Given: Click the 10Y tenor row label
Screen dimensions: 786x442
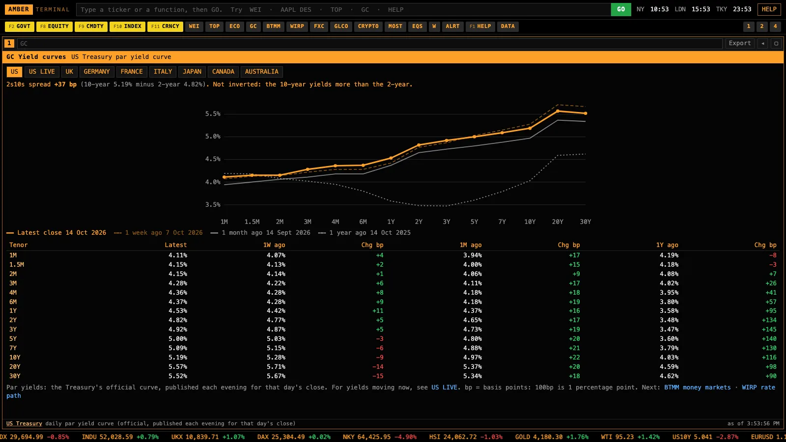Looking at the screenshot, I should point(15,358).
